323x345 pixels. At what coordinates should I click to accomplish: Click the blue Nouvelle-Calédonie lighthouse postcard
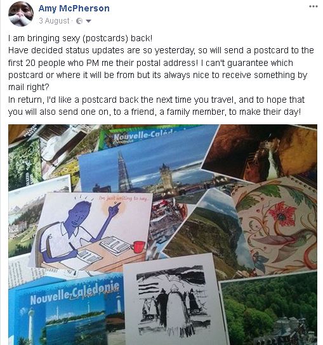pos(66,310)
